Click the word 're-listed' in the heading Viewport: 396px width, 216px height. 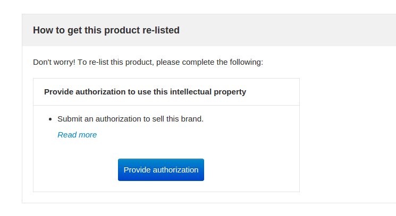pyautogui.click(x=161, y=30)
